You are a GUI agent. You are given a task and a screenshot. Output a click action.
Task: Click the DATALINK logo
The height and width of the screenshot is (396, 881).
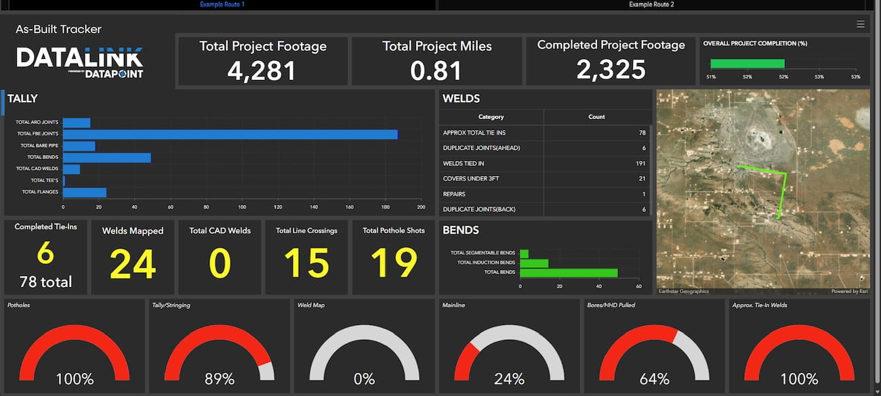[80, 62]
